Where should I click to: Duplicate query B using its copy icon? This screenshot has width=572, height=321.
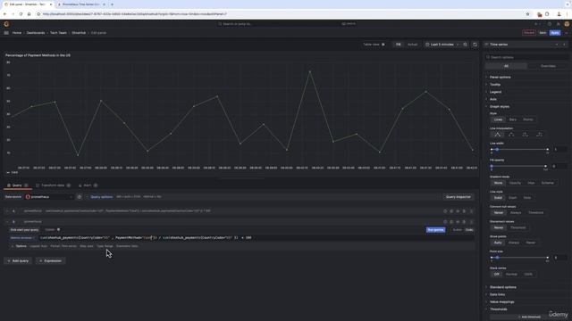pyautogui.click(x=451, y=222)
